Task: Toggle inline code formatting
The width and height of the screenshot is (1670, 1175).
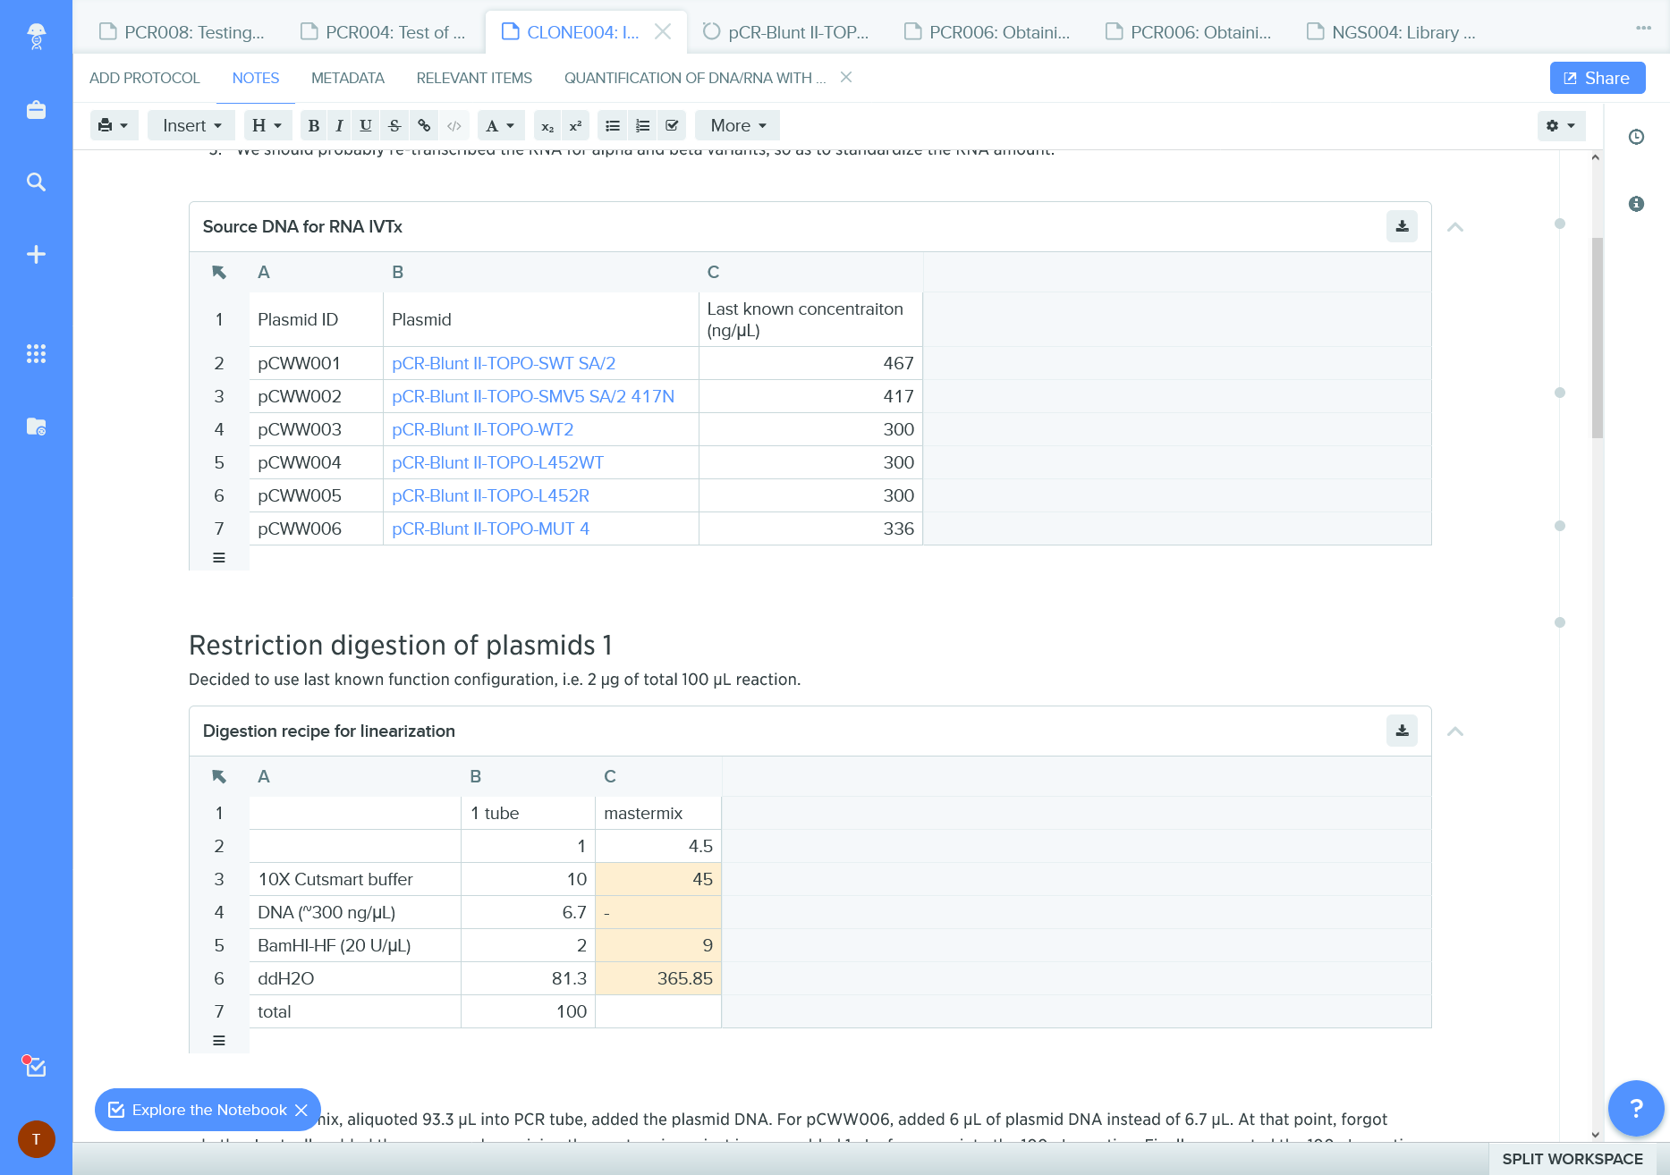Action: coord(454,126)
